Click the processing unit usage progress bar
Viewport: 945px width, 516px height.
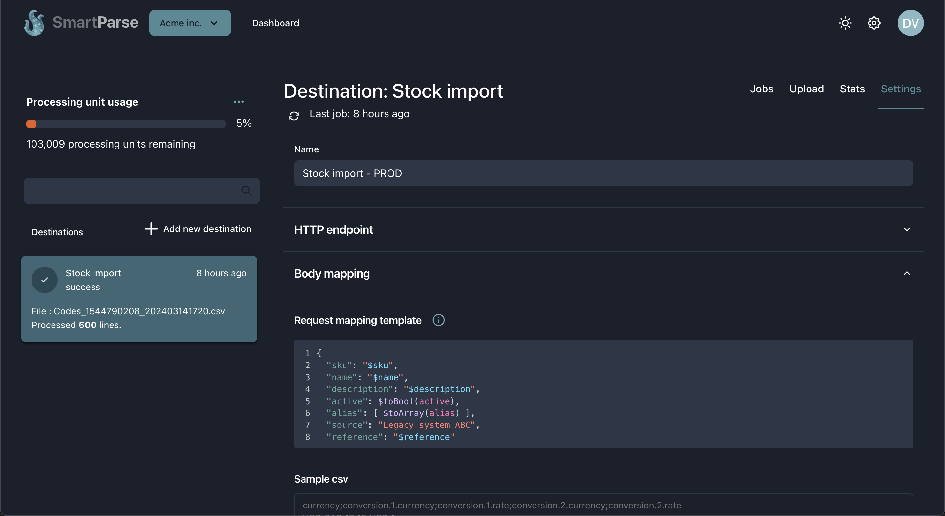point(126,124)
